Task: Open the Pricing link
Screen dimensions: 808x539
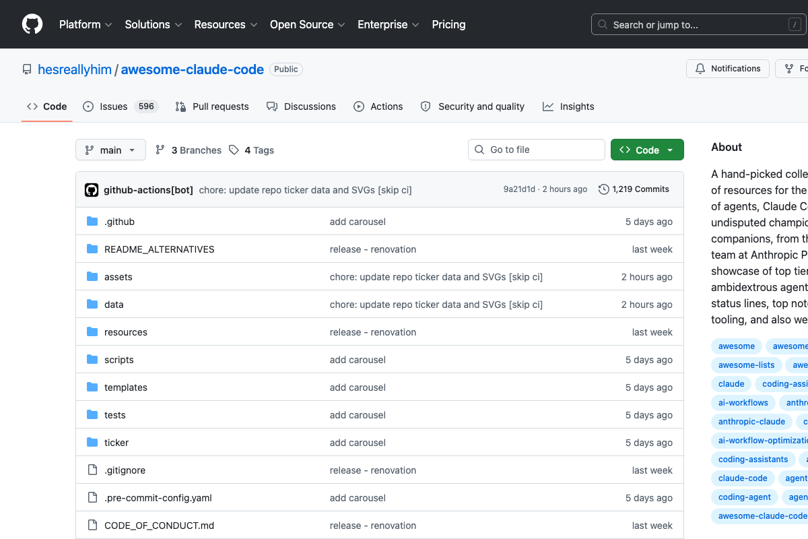Action: pos(448,24)
